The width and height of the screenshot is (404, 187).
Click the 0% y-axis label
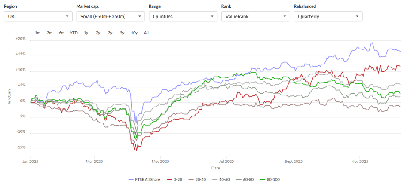pos(23,101)
